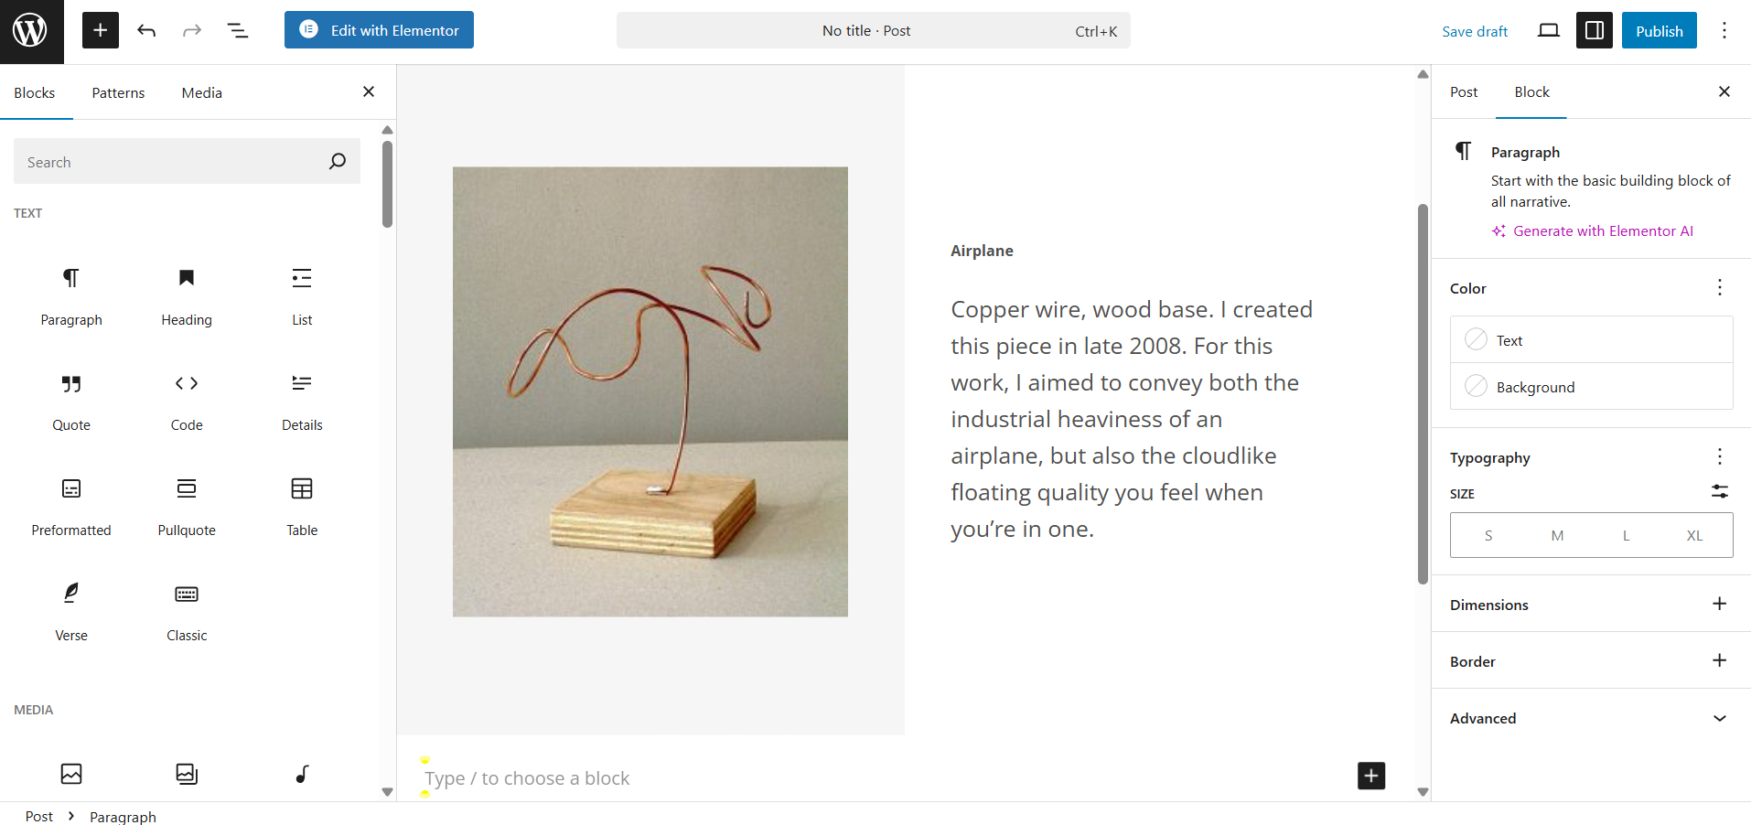
Task: Click the block Search field
Action: 187,162
